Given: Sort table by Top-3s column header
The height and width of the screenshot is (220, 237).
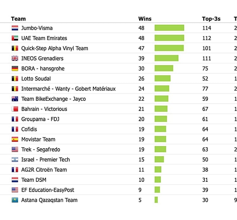Looking at the screenshot, I should tap(211, 19).
